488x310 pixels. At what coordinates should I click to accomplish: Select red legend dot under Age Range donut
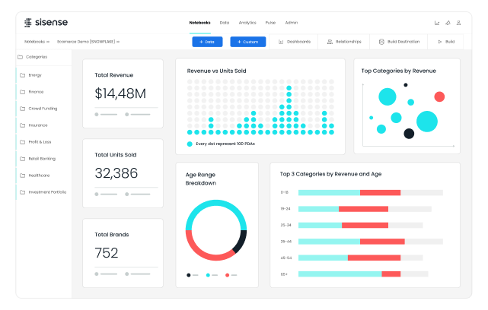click(x=226, y=275)
